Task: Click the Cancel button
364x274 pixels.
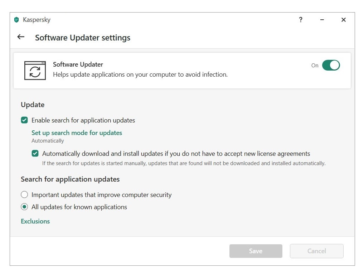Action: (x=317, y=251)
